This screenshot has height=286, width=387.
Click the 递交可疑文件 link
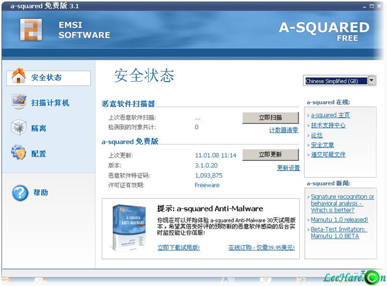[328, 155]
